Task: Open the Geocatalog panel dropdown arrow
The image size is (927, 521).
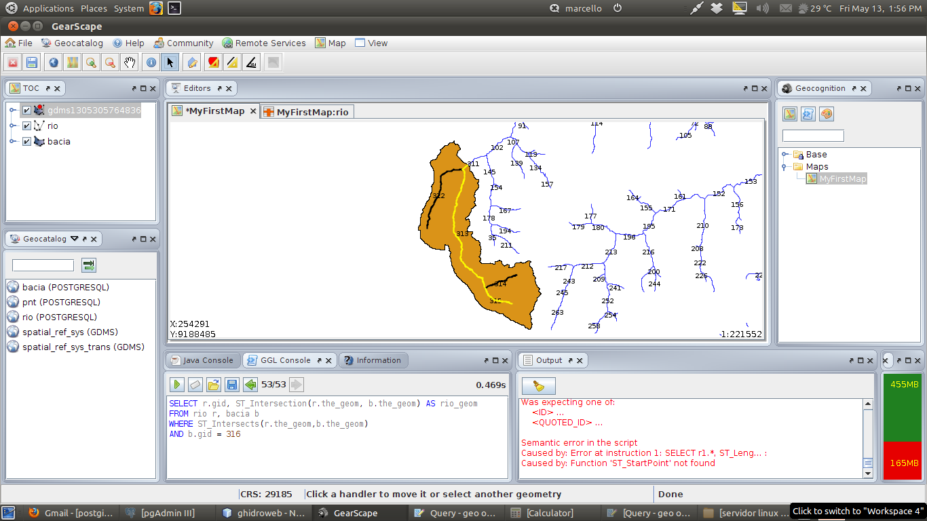Action: click(75, 239)
